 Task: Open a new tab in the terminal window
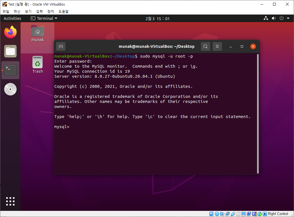click(x=61, y=46)
